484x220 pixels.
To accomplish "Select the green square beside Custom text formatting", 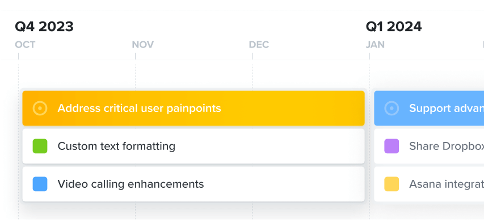I will pyautogui.click(x=40, y=146).
